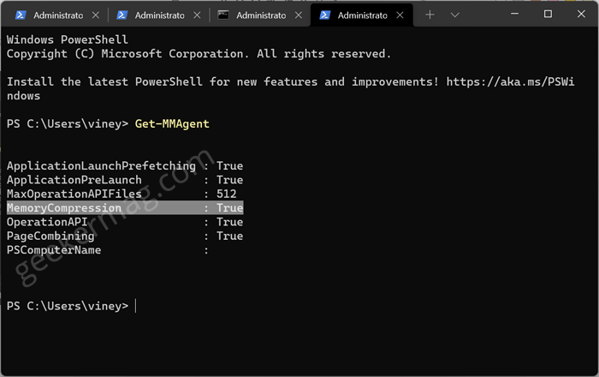Click the ApplicationLaunchPrefetching row
Image resolution: width=599 pixels, height=377 pixels.
[x=125, y=166]
